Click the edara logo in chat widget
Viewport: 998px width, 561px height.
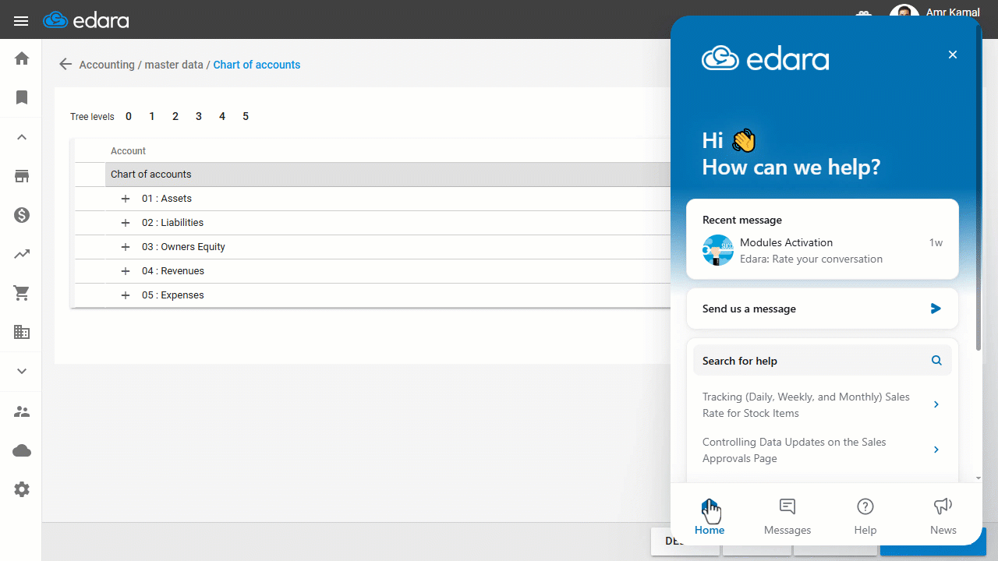[x=765, y=59]
